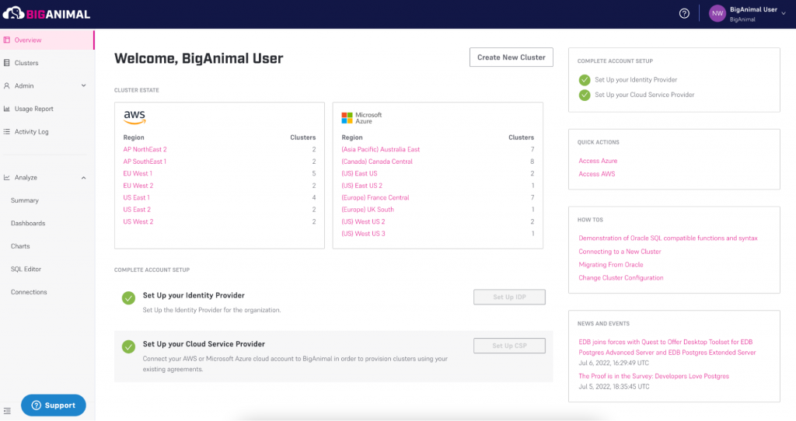Click the Overview sidebar icon
796x421 pixels.
click(x=7, y=40)
